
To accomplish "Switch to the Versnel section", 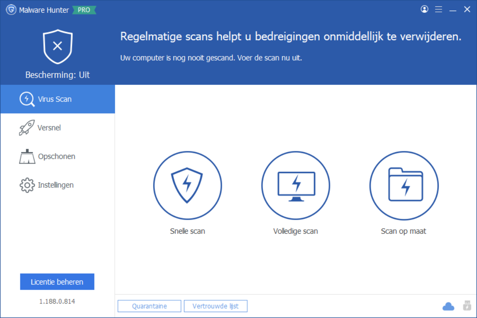I will coord(58,128).
